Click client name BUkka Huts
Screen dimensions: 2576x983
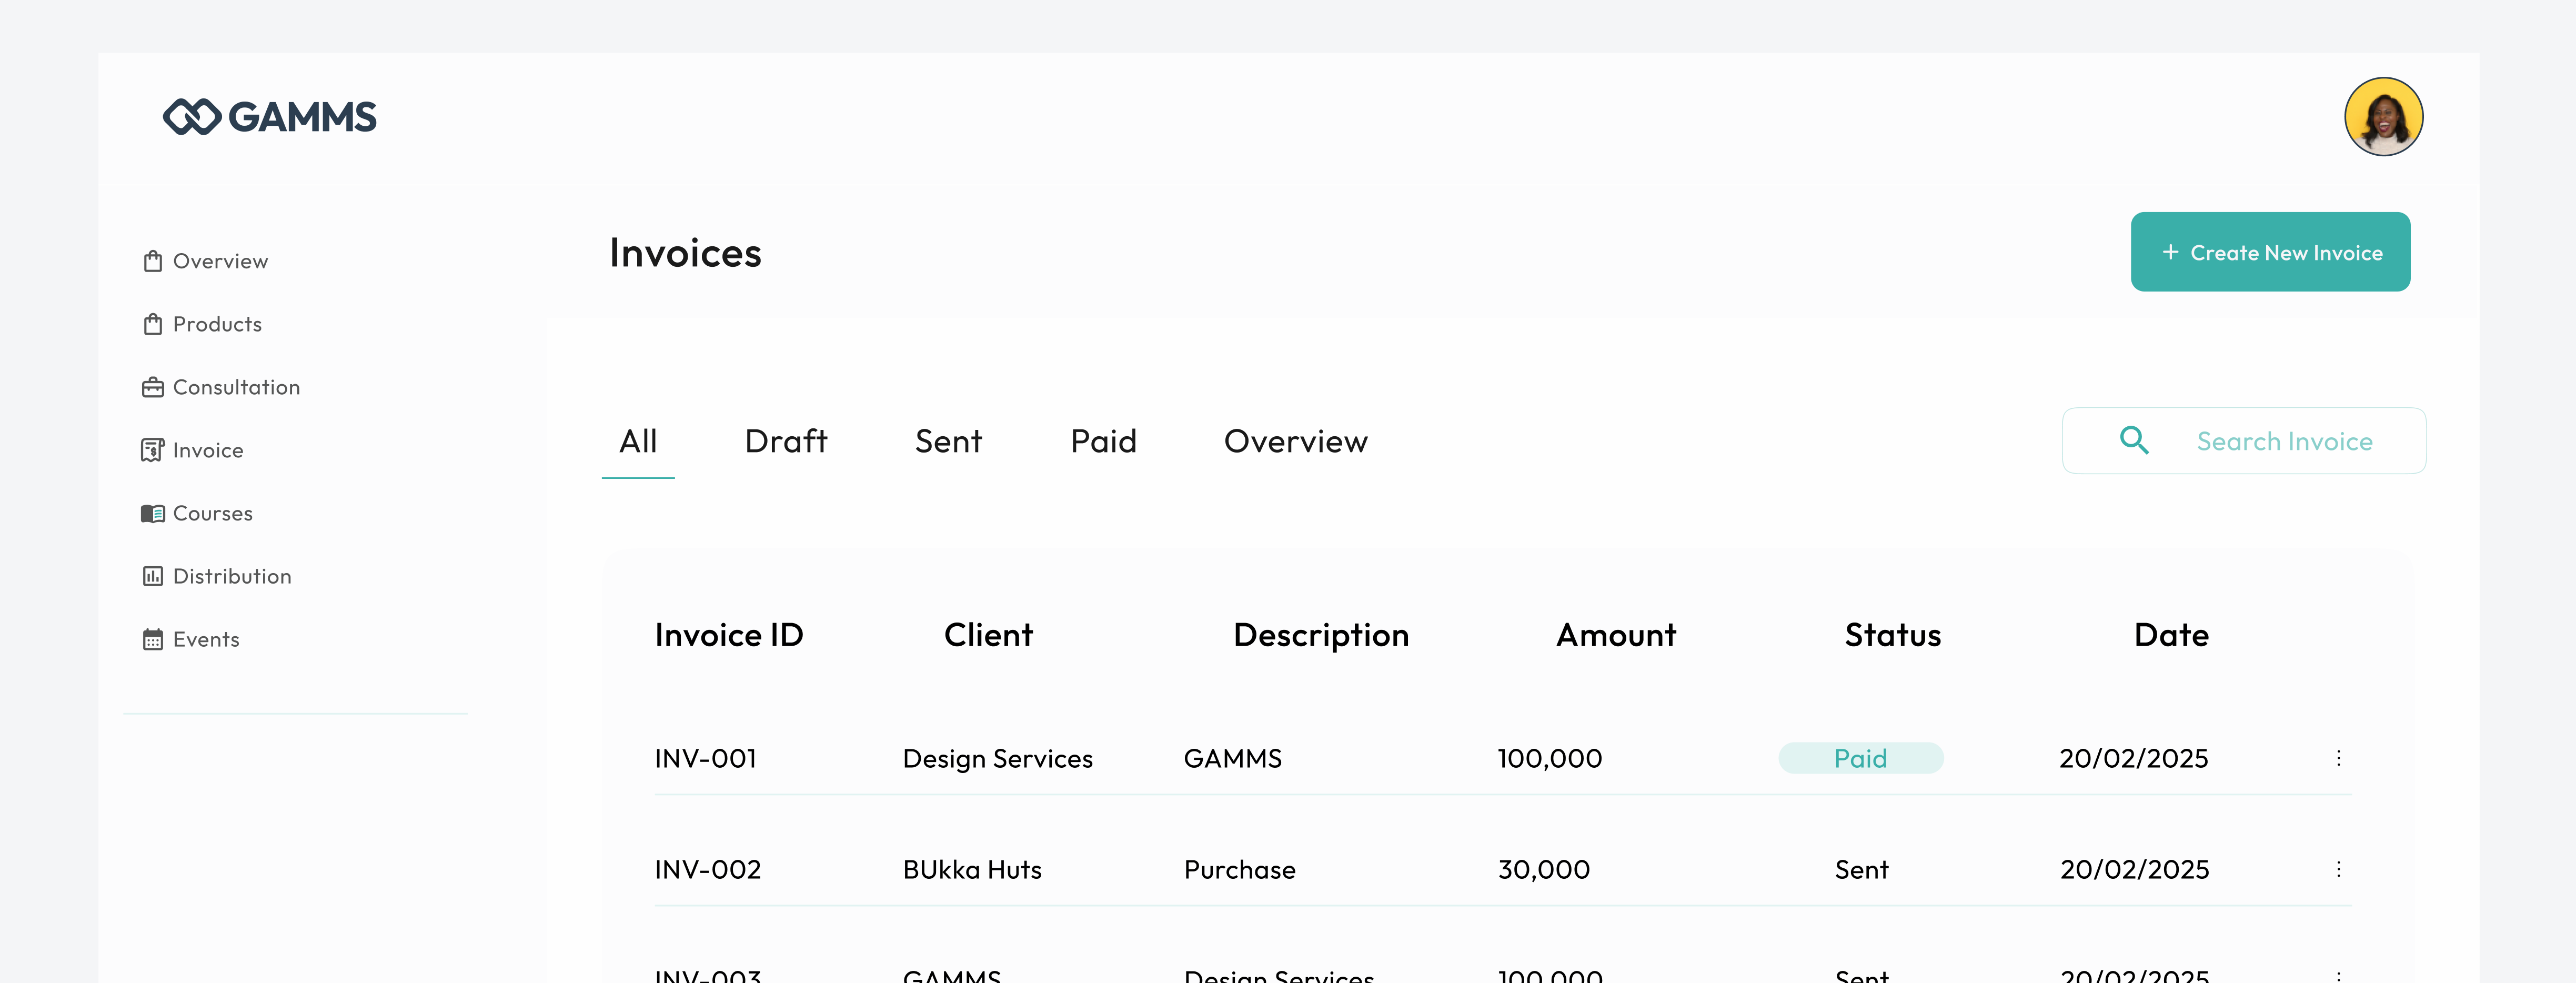coord(972,869)
